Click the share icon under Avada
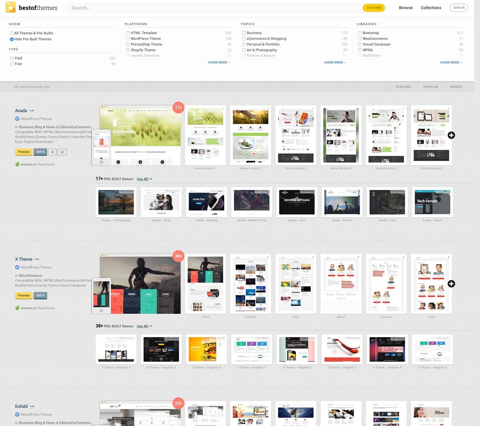Image resolution: width=480 pixels, height=426 pixels. 62,152
